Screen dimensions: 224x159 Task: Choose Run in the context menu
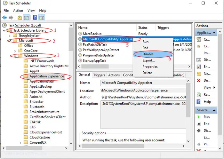153,42
